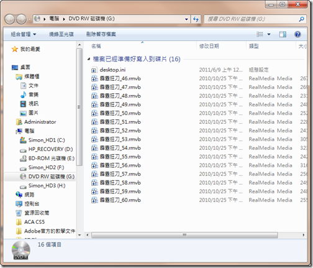
Task: Open the view options dropdown arrow
Action: (x=269, y=34)
